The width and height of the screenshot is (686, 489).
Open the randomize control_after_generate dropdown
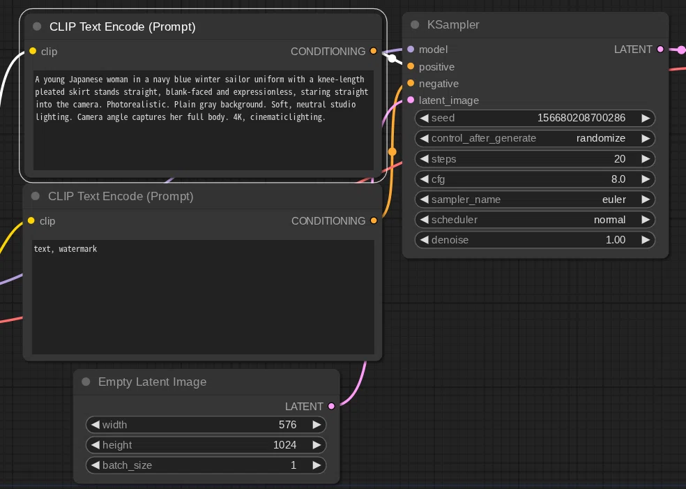point(535,138)
